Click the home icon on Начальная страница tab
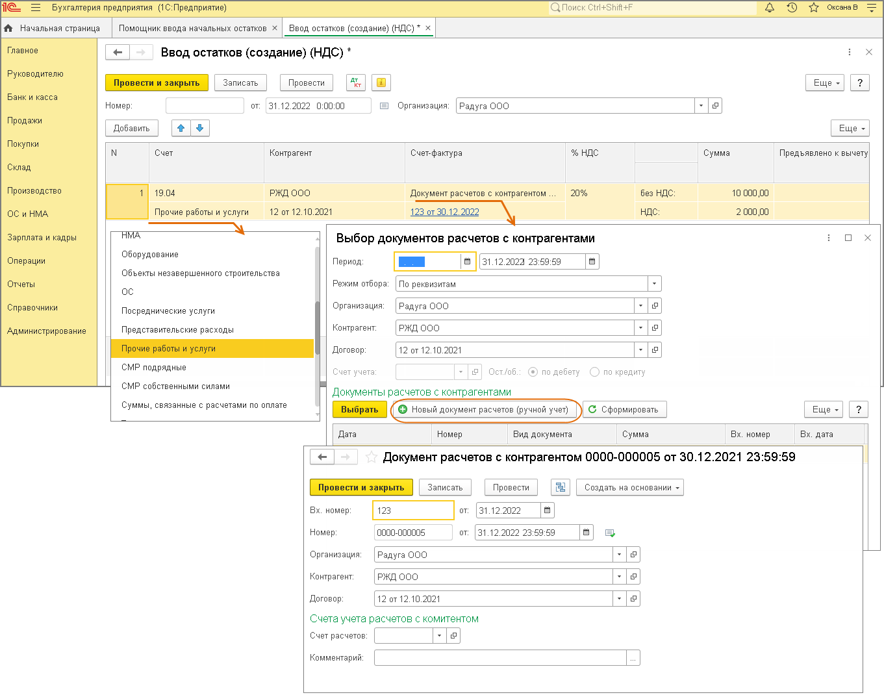This screenshot has height=695, width=884. coord(8,28)
